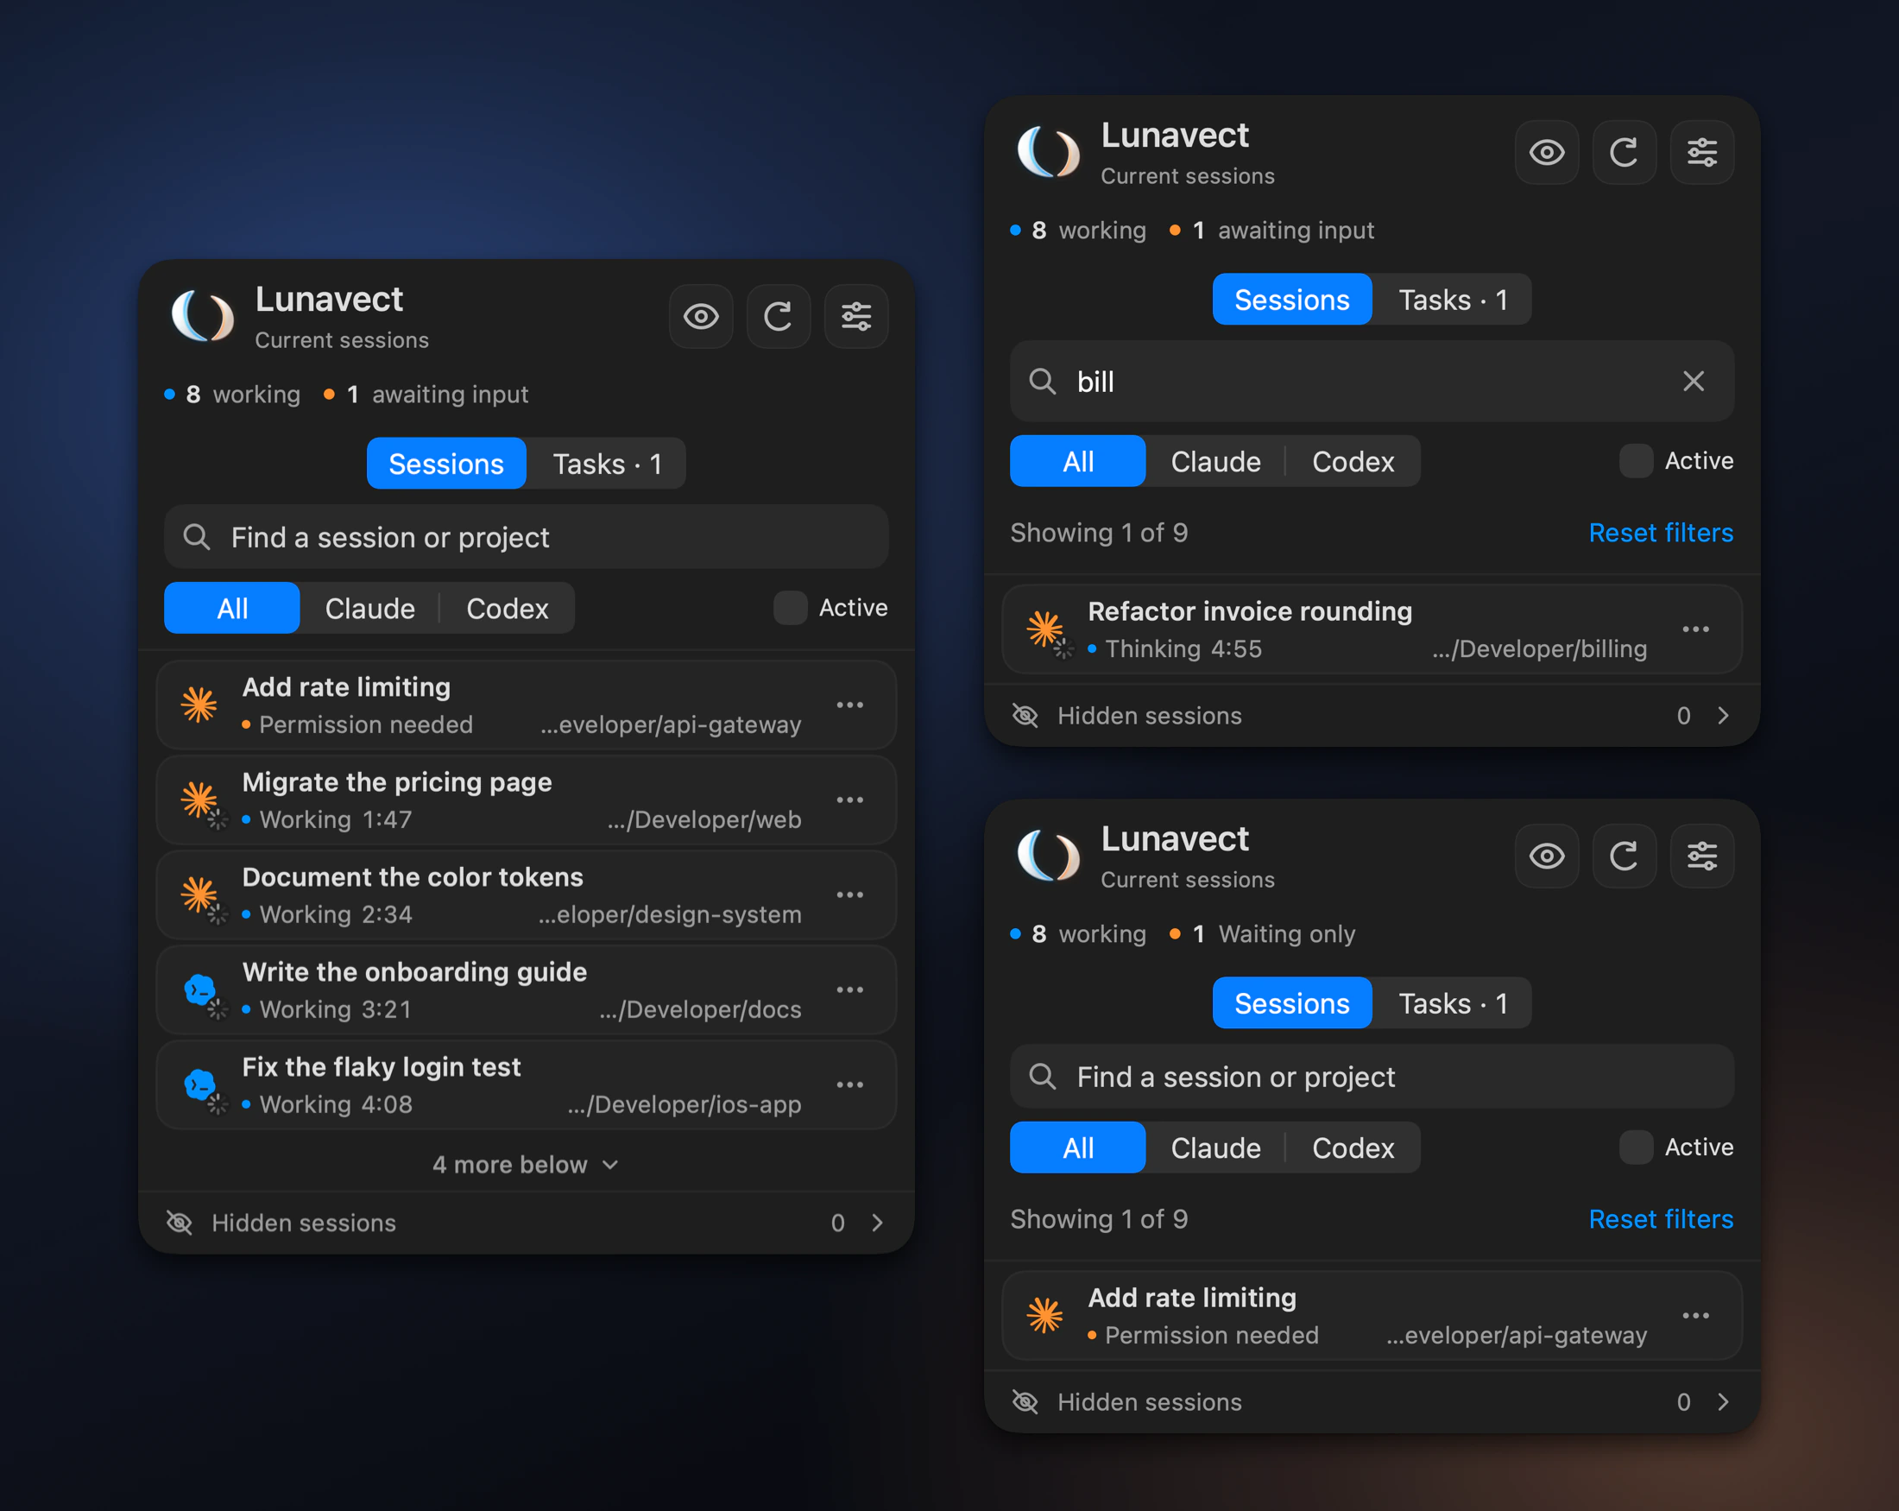
Task: Open the settings sliders icon in the left panel
Action: [x=856, y=316]
